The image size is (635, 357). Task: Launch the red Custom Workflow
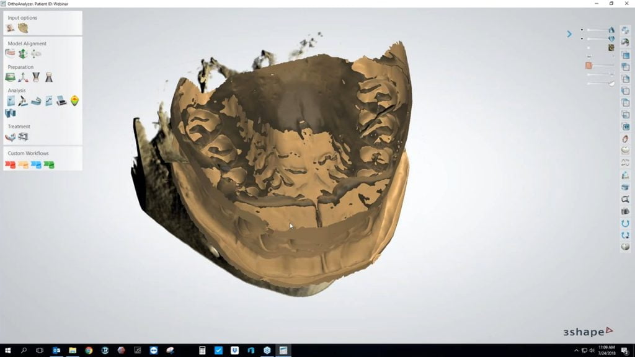pyautogui.click(x=11, y=165)
